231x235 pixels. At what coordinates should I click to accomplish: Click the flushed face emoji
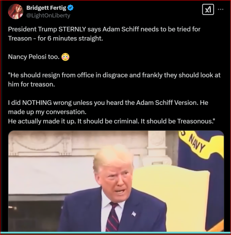tap(65, 57)
